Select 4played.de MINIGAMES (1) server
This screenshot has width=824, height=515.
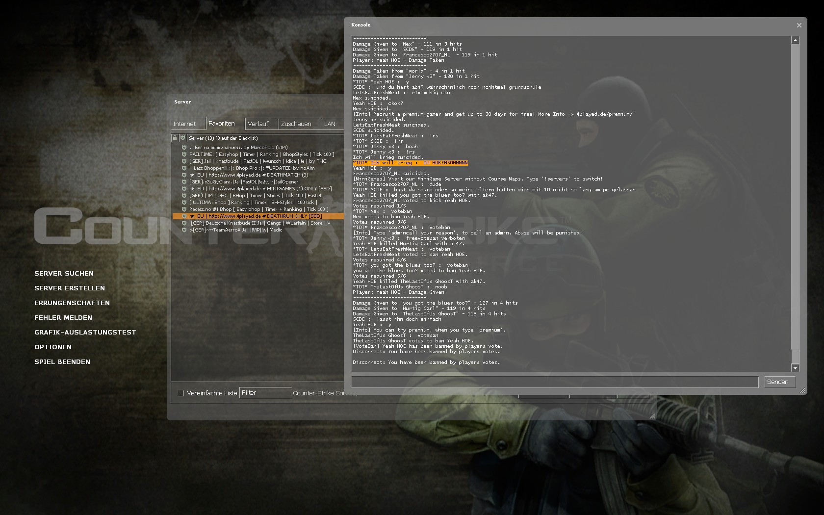tap(258, 188)
